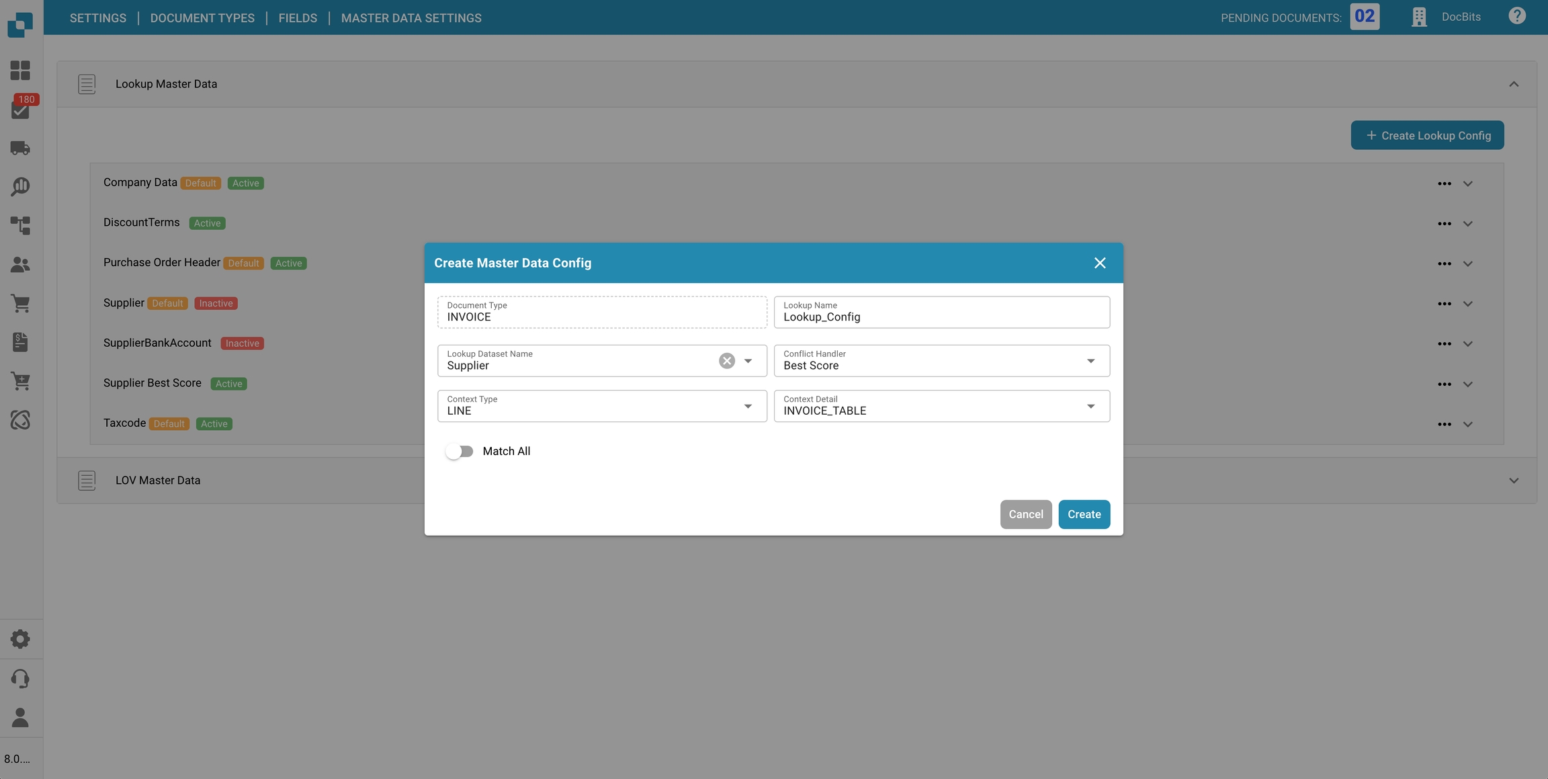Image resolution: width=1548 pixels, height=779 pixels.
Task: Click the delivery truck sidebar icon
Action: tap(20, 148)
